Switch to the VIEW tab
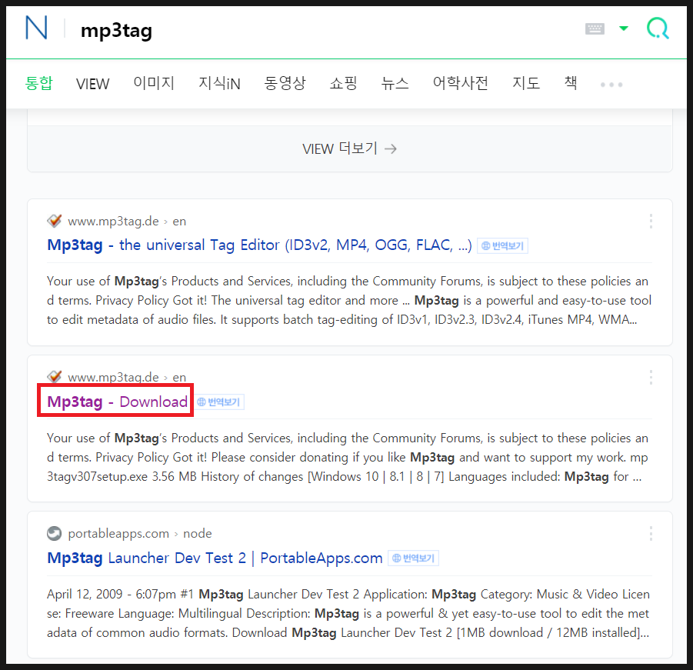This screenshot has height=670, width=693. pyautogui.click(x=92, y=84)
